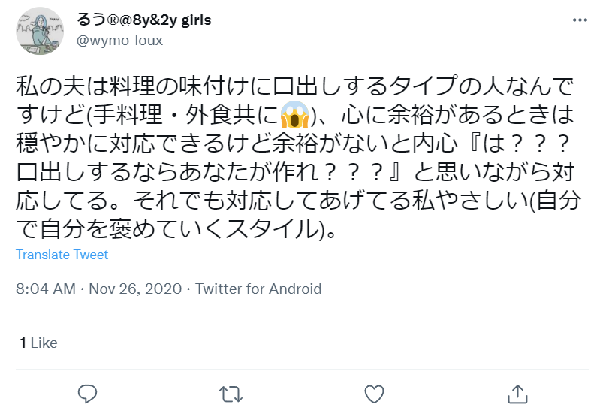Click the Reply speech bubble icon
Image resolution: width=606 pixels, height=420 pixels.
point(87,394)
